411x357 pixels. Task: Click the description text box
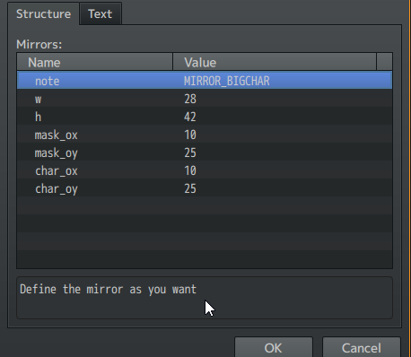tap(205, 298)
